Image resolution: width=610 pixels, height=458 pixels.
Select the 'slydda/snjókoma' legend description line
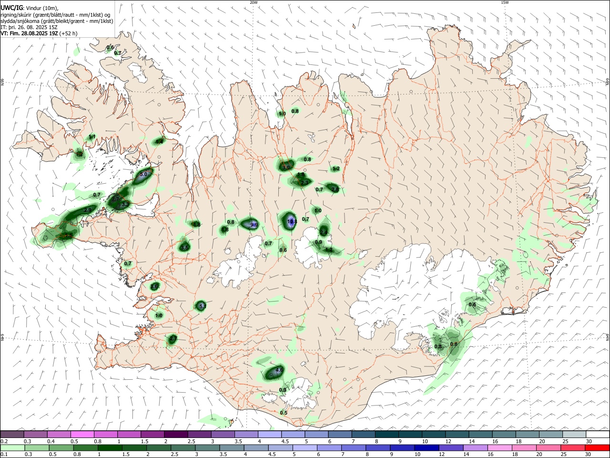[57, 21]
